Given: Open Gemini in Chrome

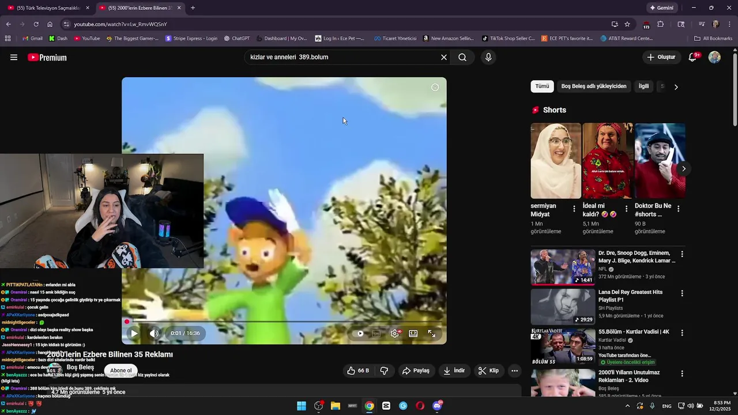Looking at the screenshot, I should pos(661,8).
